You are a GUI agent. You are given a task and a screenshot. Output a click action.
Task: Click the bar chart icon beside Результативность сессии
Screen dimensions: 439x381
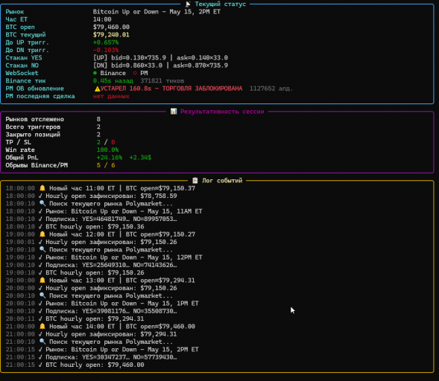(174, 112)
